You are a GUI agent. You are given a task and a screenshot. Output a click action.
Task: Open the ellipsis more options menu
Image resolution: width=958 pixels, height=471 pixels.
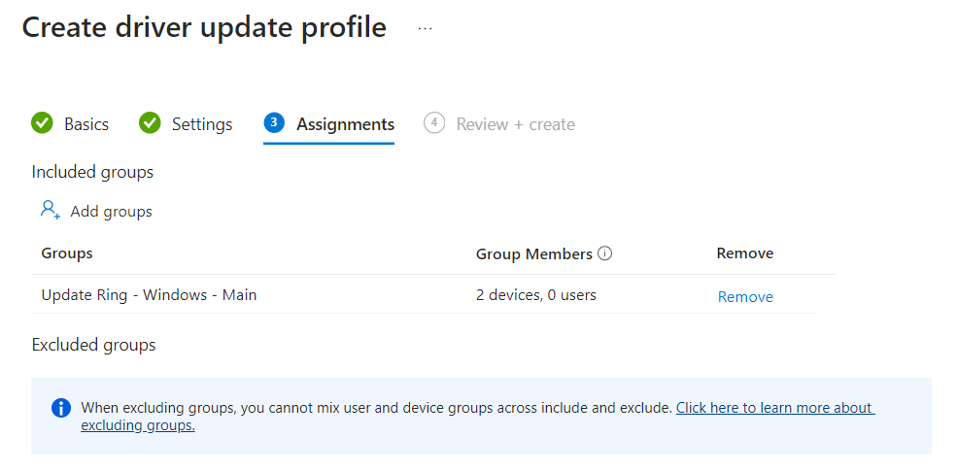pos(425,29)
